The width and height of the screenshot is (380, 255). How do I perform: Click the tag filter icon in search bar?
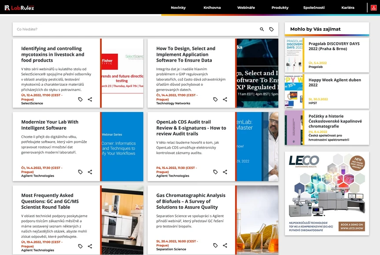point(271,29)
